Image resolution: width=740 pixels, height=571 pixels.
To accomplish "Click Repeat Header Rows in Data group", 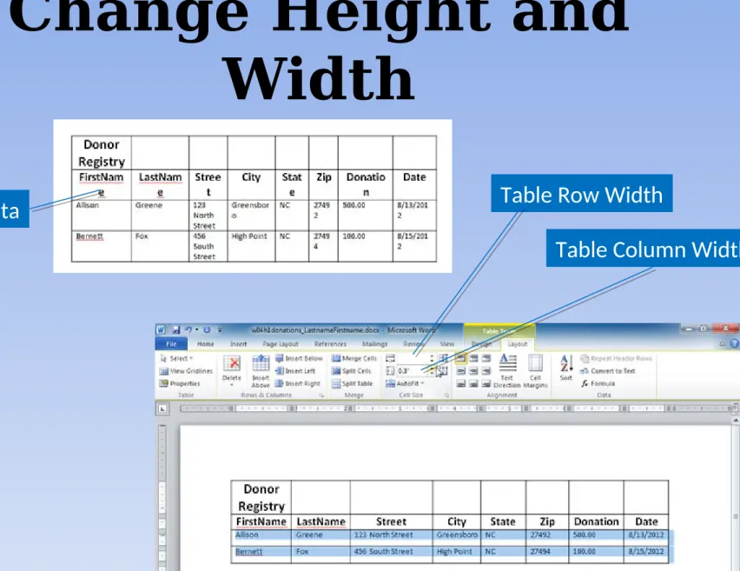I will tap(616, 358).
